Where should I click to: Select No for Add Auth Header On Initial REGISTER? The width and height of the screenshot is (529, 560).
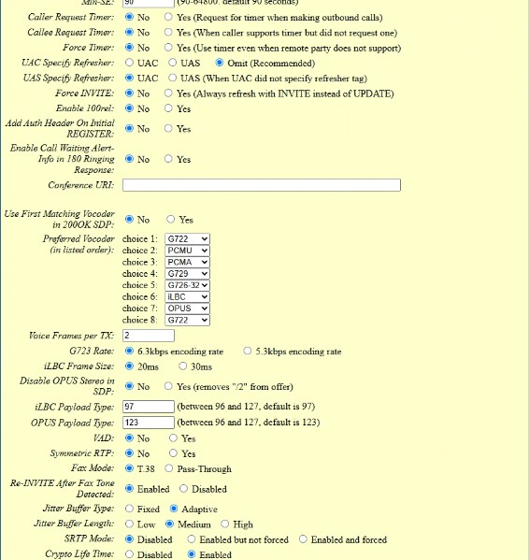129,128
